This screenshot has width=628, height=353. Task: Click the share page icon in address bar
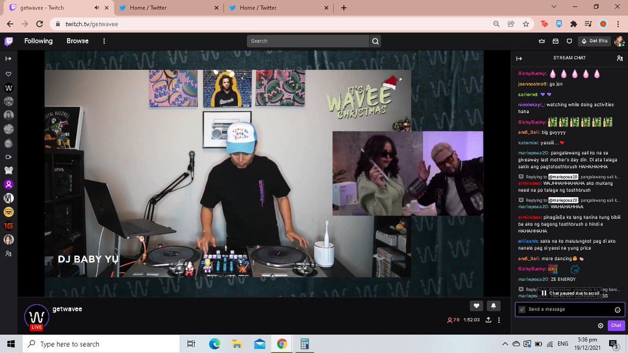click(x=511, y=24)
